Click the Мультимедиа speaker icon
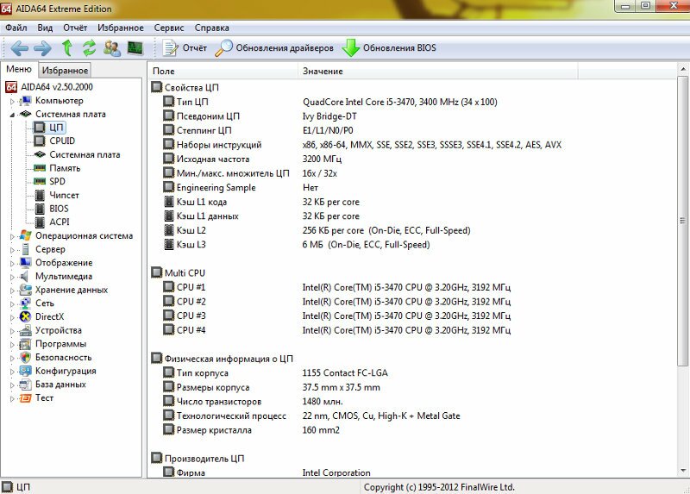 26,276
